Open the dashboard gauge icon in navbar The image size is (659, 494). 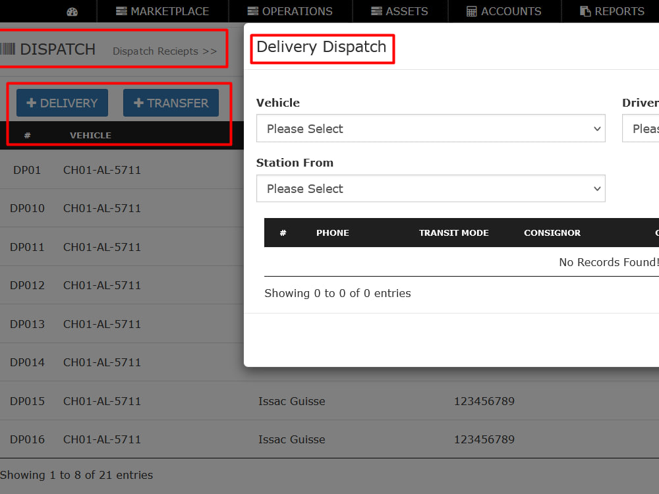coord(72,11)
